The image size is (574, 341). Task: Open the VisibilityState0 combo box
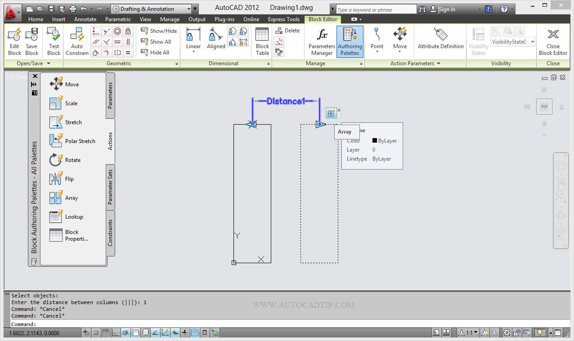click(x=513, y=42)
